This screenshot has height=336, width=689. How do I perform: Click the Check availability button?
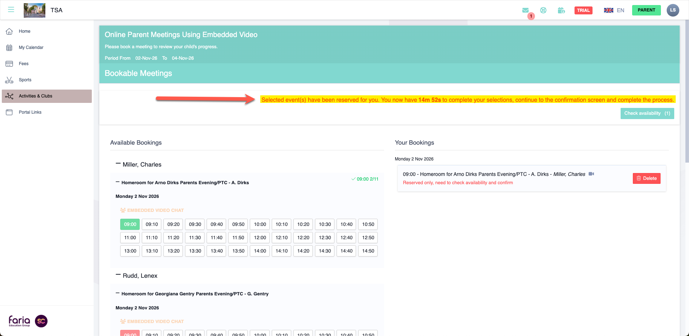tap(647, 113)
